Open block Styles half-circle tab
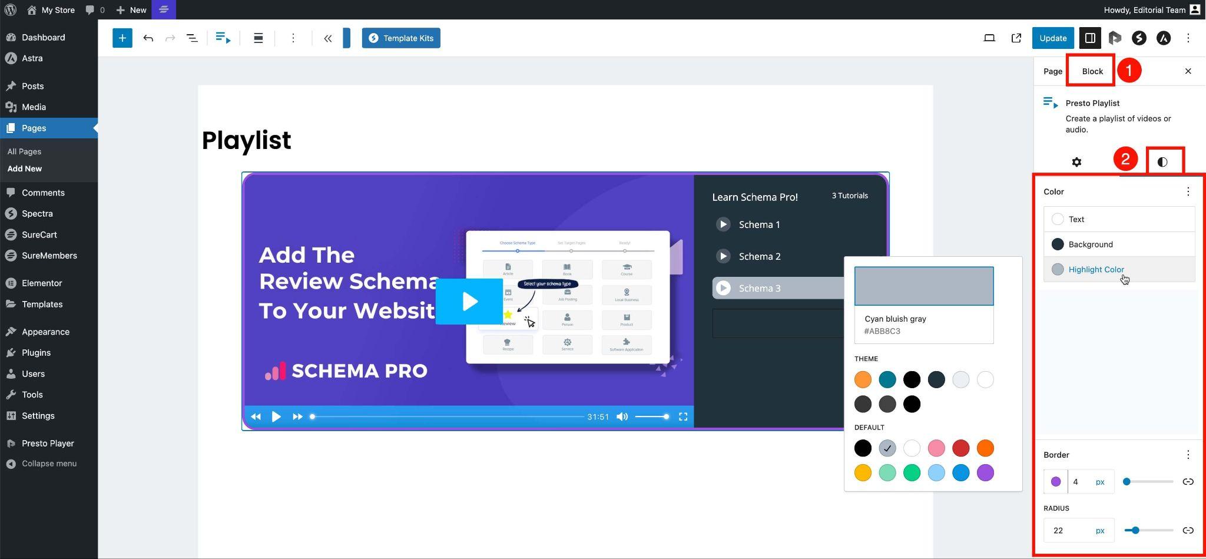Screen dimensions: 1206x559 [x=1162, y=162]
